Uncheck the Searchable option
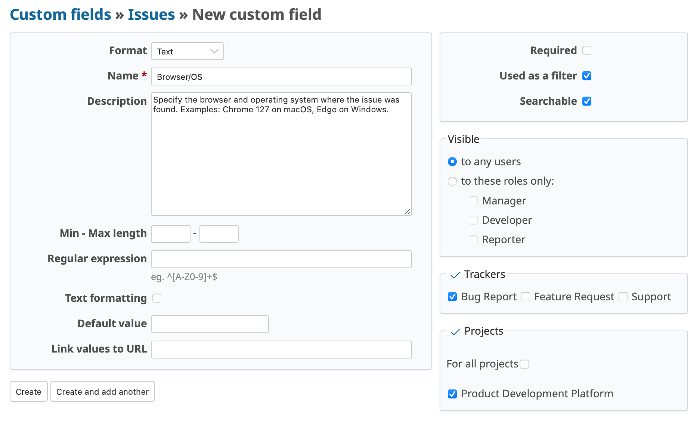697x429 pixels. click(587, 101)
